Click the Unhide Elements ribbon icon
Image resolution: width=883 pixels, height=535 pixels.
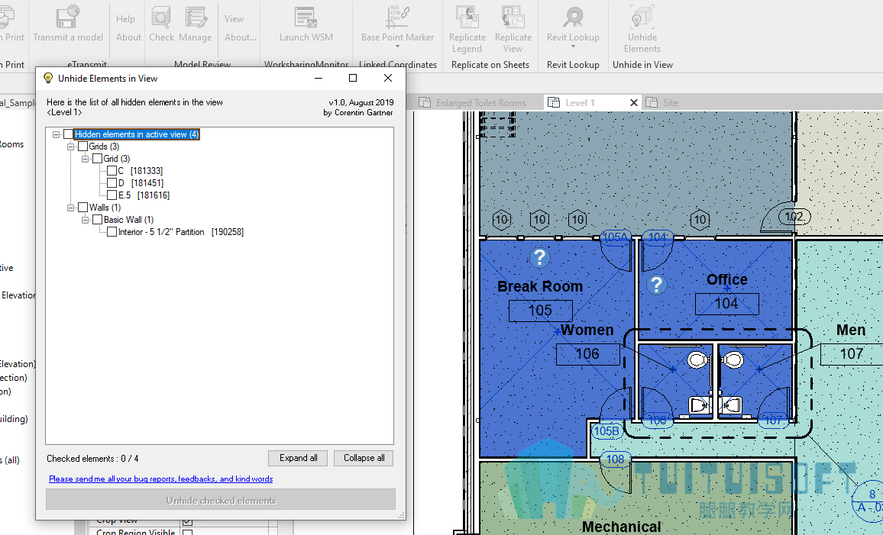[x=642, y=17]
